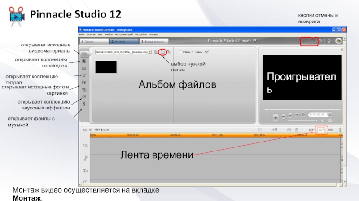Open the music files section (treble clef)
This screenshot has width=359, height=201.
pos(84,104)
